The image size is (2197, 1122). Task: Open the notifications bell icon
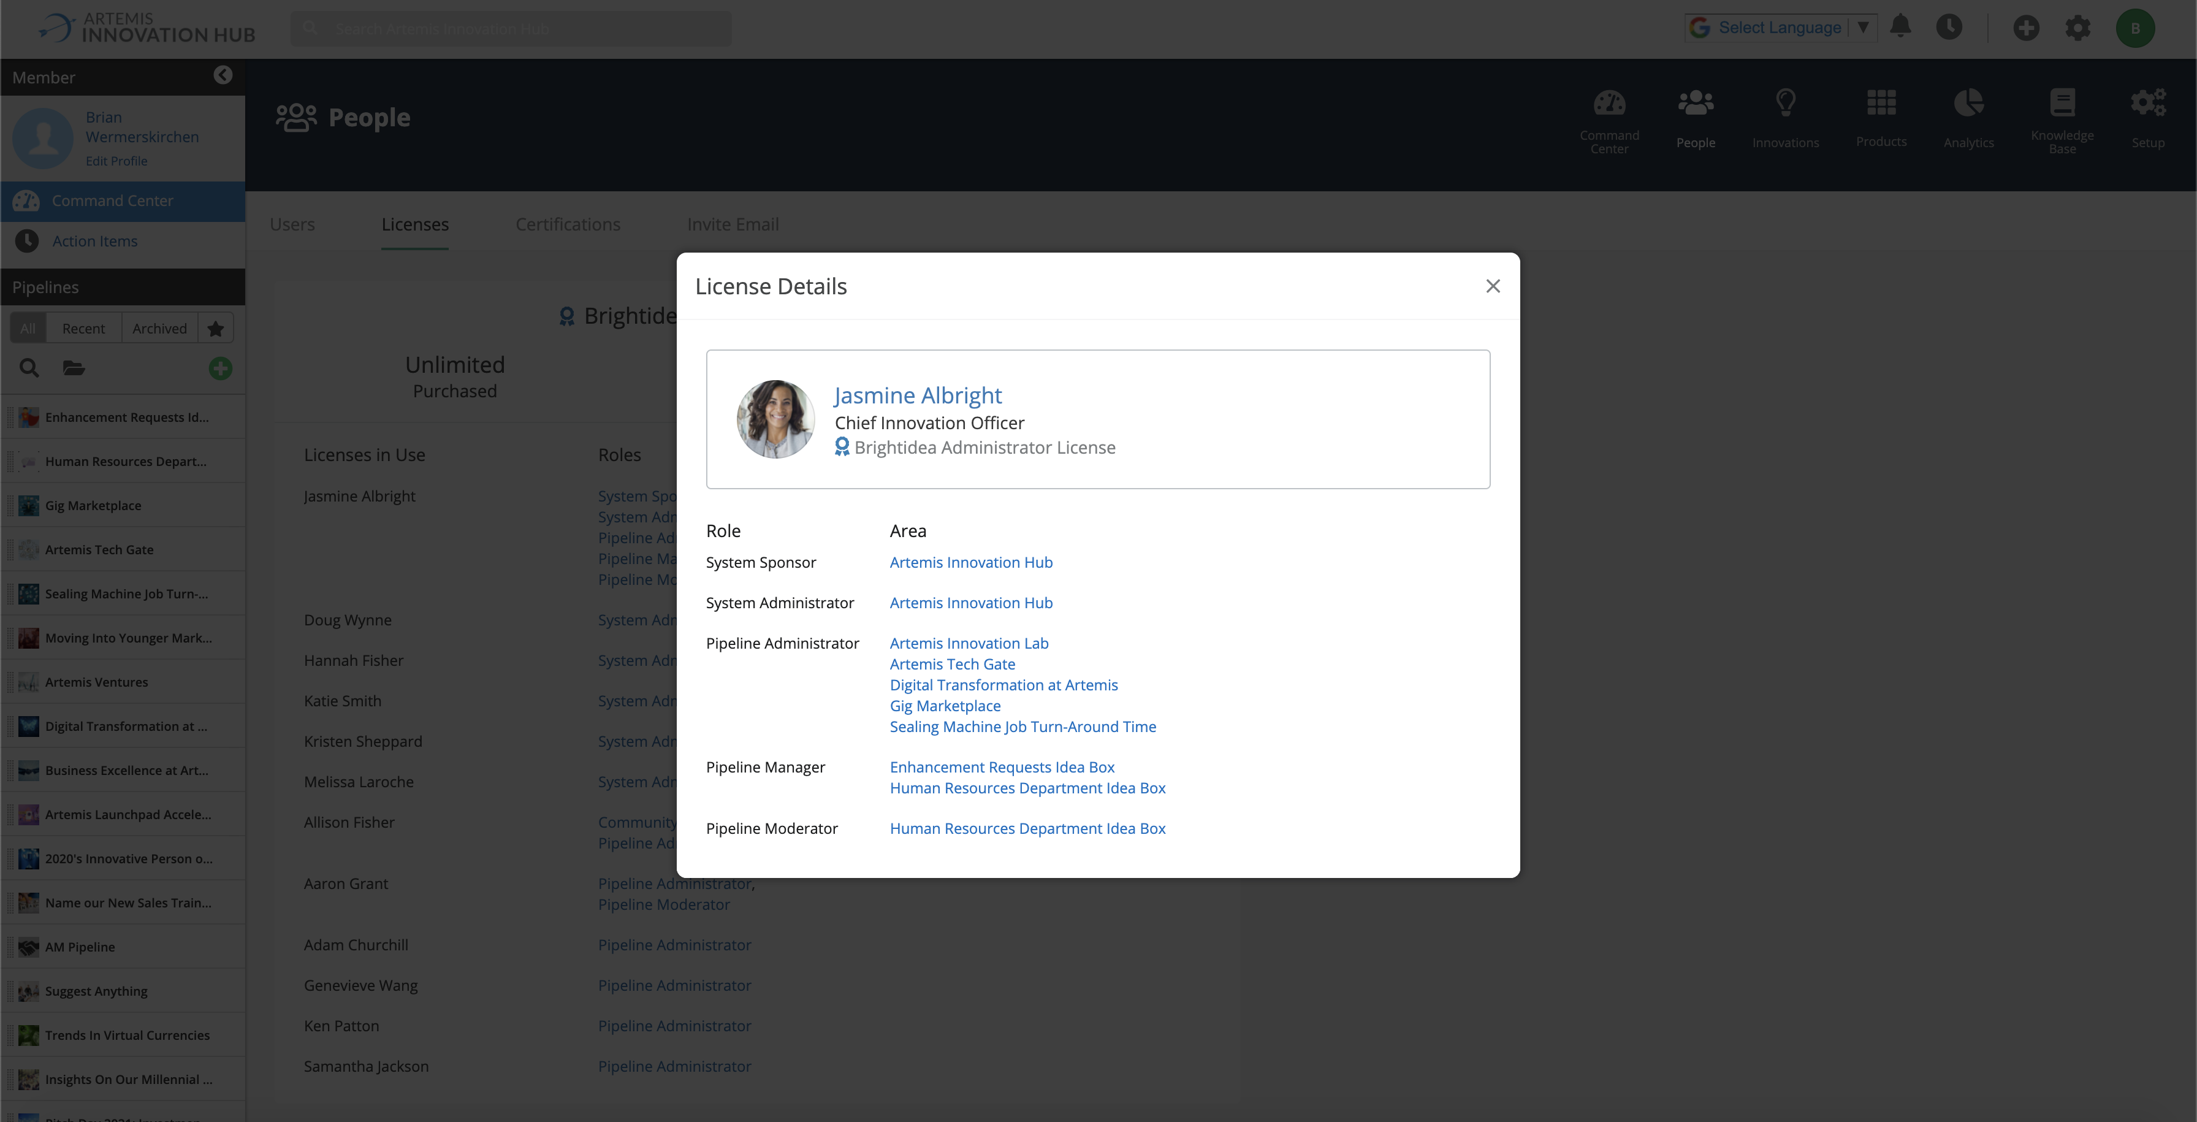(1900, 26)
